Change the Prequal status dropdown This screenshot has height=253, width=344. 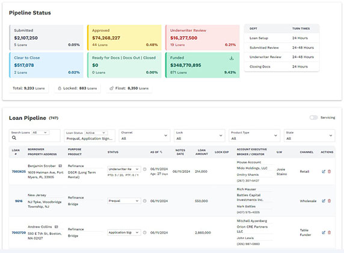pos(124,201)
